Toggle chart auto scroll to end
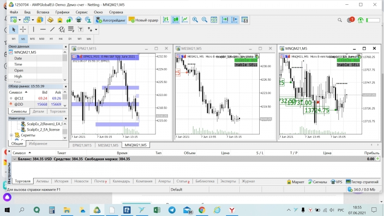Viewport: 384px width, 216px height. (225, 20)
